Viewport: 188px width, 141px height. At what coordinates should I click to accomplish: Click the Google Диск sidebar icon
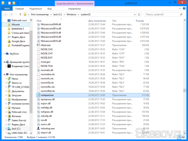9,41
